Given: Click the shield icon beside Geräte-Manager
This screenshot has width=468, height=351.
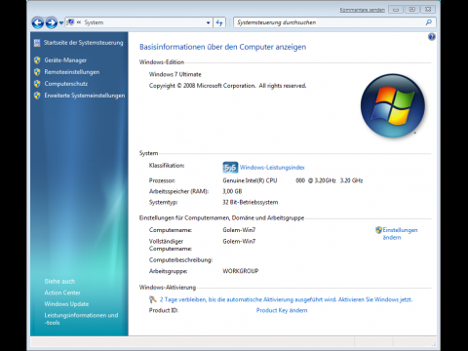Looking at the screenshot, I should point(37,60).
